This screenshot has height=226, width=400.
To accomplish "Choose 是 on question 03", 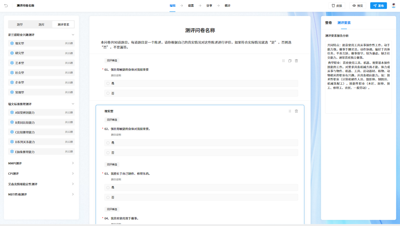I will pyautogui.click(x=108, y=187).
